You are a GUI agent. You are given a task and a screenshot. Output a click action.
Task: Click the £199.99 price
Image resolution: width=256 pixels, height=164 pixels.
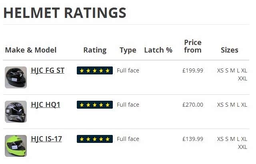coord(193,70)
